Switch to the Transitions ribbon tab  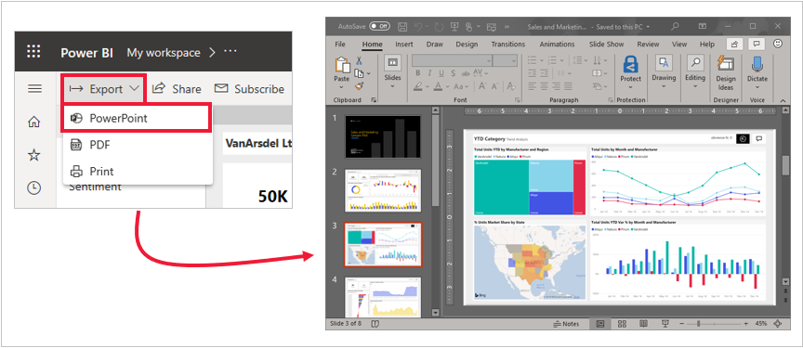pos(508,45)
